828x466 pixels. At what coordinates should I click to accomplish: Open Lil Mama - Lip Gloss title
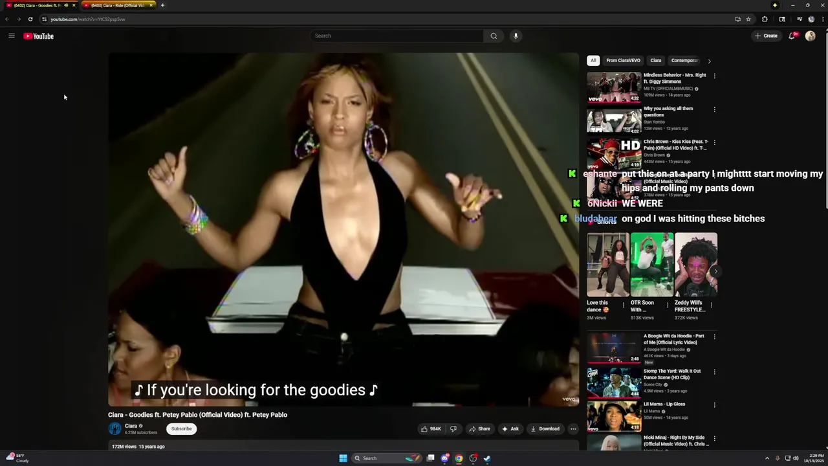[664, 404]
